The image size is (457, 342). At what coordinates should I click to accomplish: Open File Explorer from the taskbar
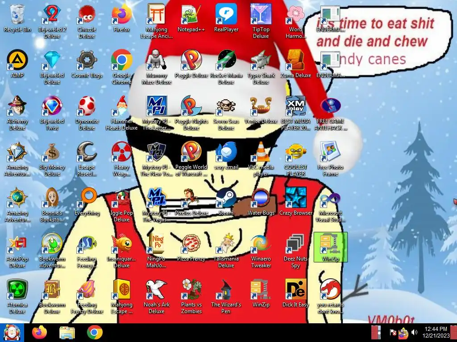[67, 333]
